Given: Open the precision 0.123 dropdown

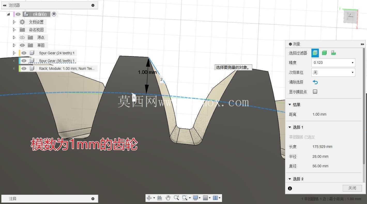Looking at the screenshot, I should coord(333,63).
